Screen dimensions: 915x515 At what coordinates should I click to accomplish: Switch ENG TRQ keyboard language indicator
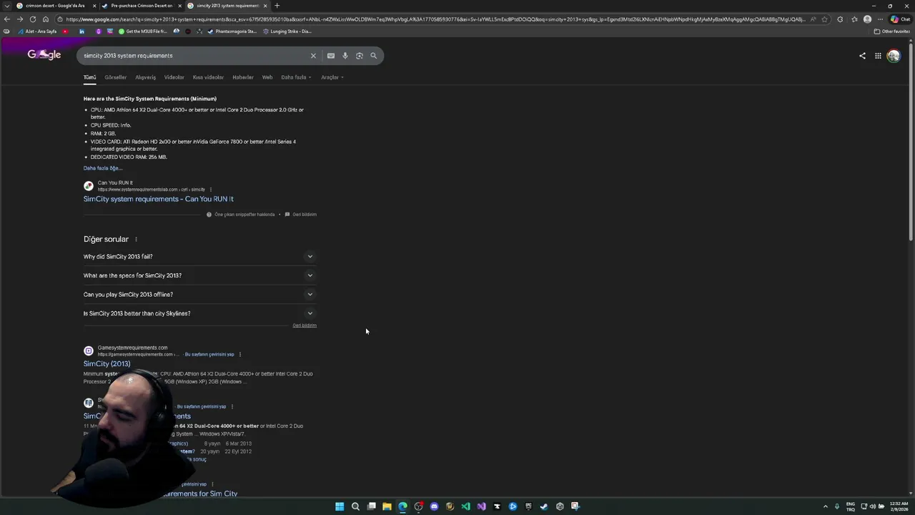click(x=851, y=506)
